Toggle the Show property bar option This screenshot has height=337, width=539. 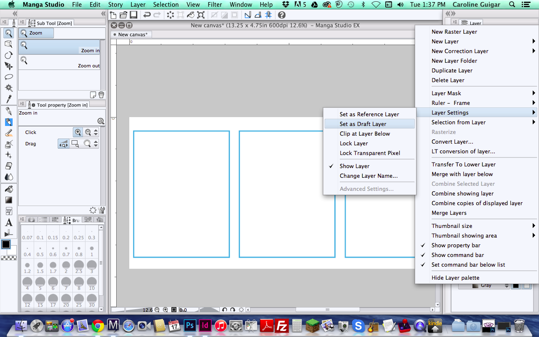[x=456, y=245]
